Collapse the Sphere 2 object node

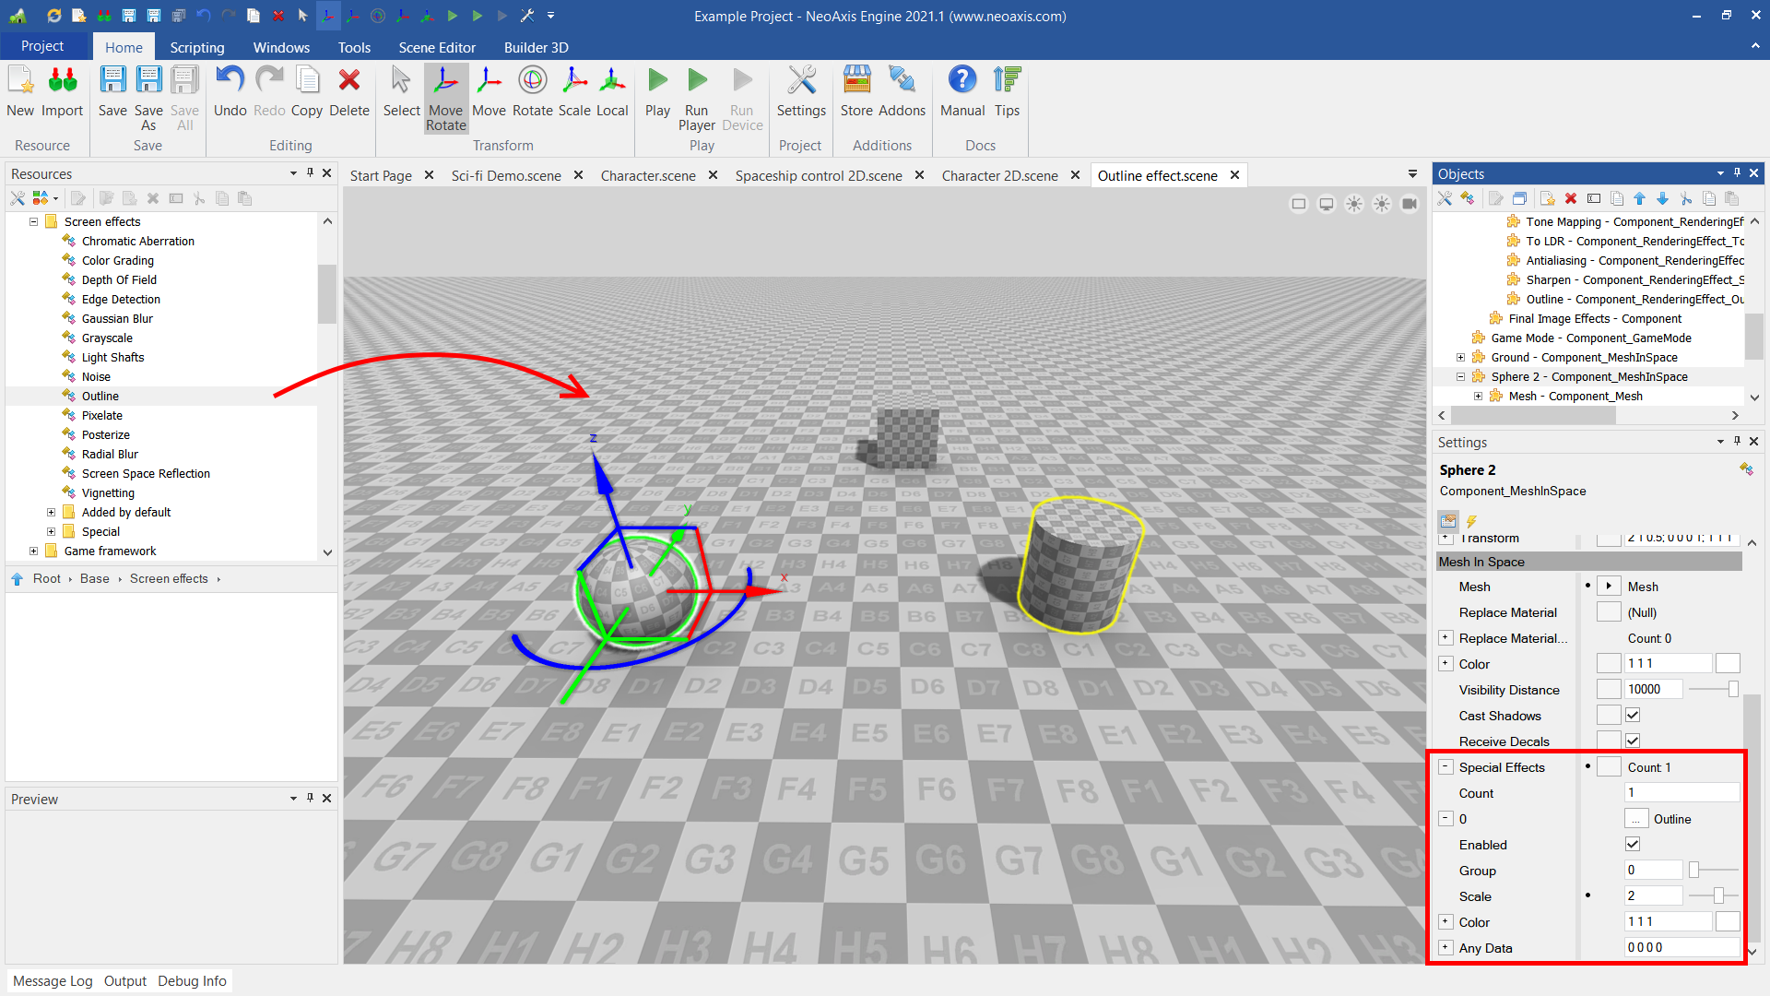pos(1460,376)
